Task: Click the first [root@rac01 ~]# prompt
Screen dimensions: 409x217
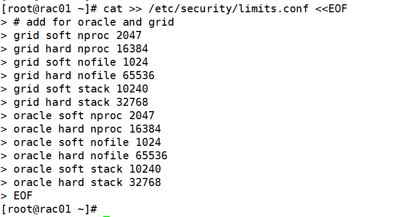Action: [49, 9]
